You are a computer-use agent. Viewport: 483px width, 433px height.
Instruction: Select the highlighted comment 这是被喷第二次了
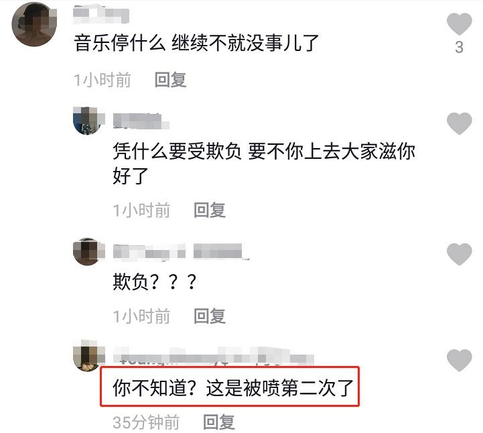tap(280, 387)
